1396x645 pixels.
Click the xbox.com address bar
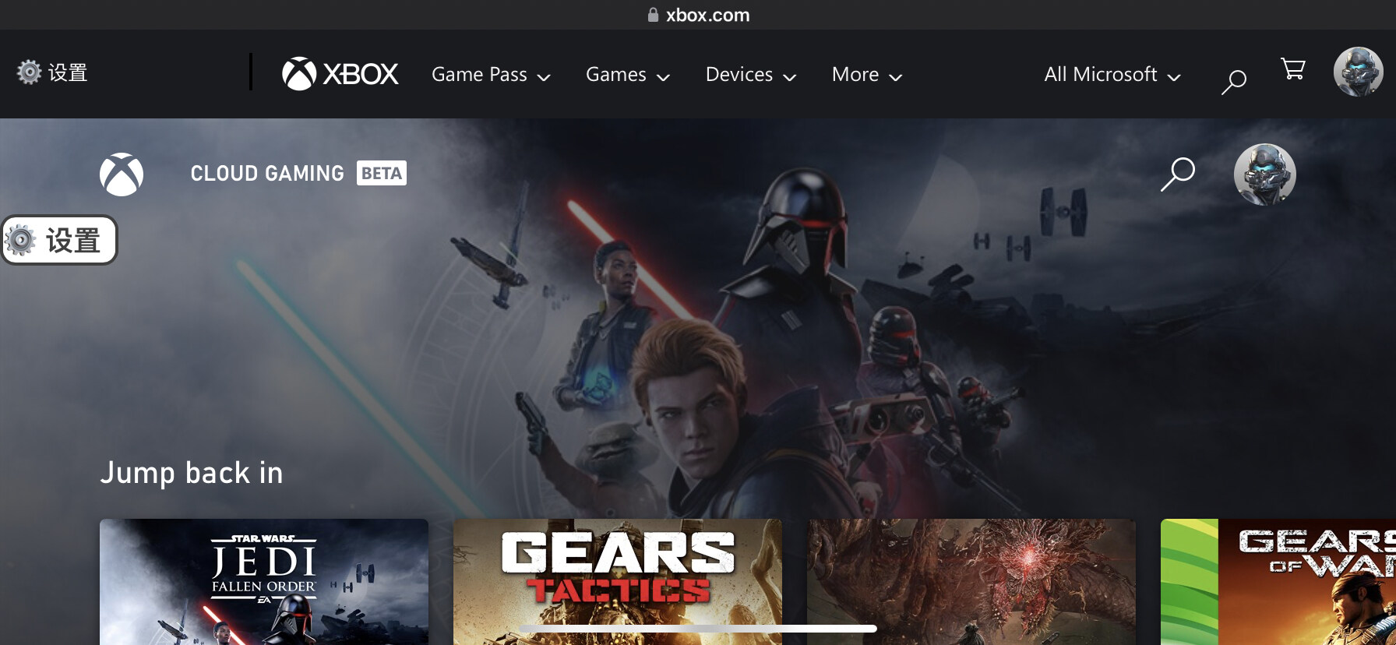698,15
